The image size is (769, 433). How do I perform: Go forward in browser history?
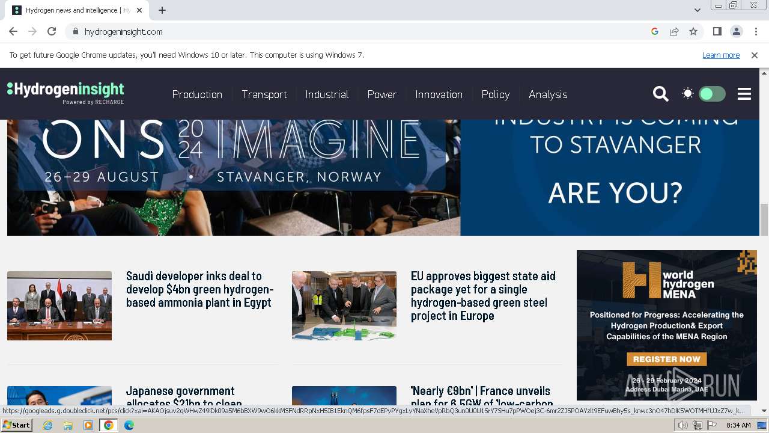point(32,31)
